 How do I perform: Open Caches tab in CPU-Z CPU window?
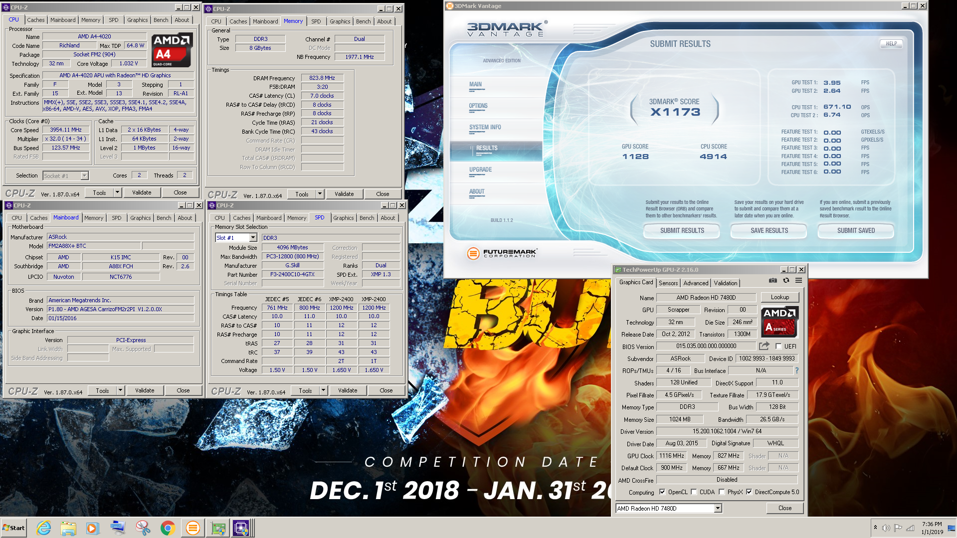click(x=35, y=20)
